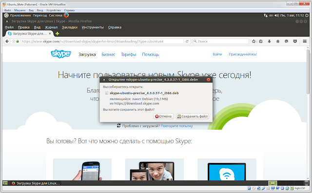Screen dimensions: 312x193
Task: Show bookmarks list clipboard icon
Action: pos(261,41)
